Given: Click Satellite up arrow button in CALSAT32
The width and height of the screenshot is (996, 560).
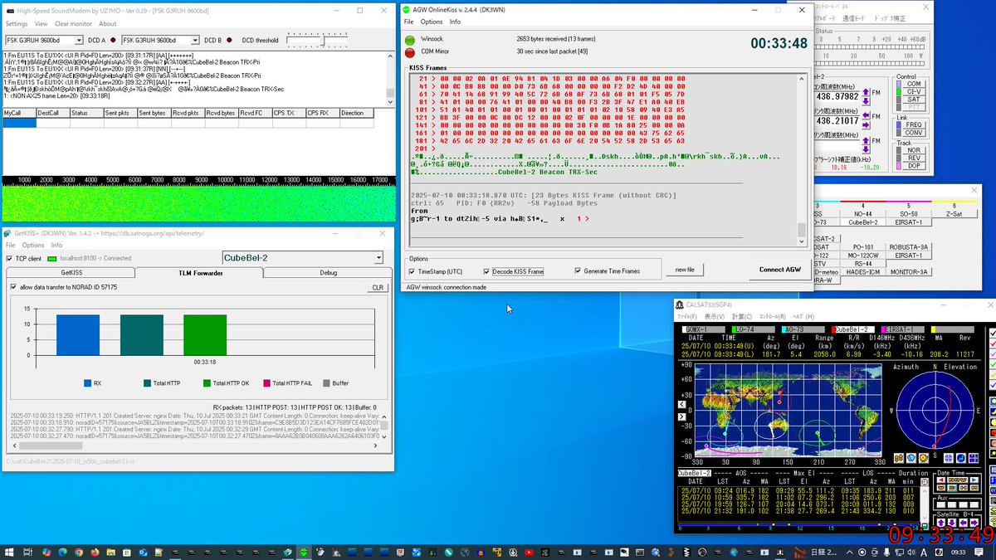Looking at the screenshot, I should (x=941, y=523).
